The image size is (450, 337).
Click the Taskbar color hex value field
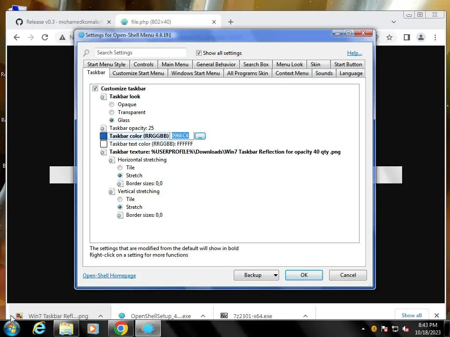click(182, 136)
